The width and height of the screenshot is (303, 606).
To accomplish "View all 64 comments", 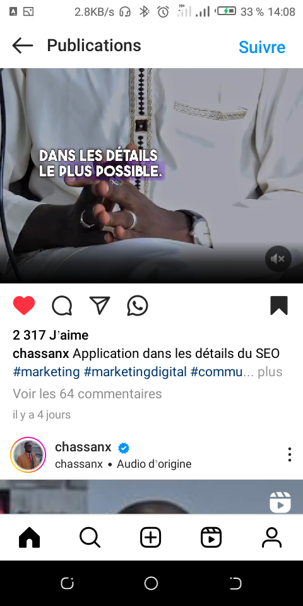I will 87,394.
